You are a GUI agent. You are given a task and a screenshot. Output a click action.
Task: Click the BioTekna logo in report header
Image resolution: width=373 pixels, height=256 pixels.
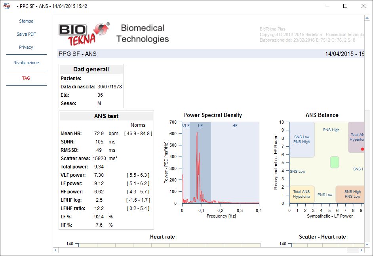point(84,34)
